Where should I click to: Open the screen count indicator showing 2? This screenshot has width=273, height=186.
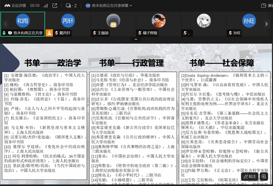click(x=71, y=5)
